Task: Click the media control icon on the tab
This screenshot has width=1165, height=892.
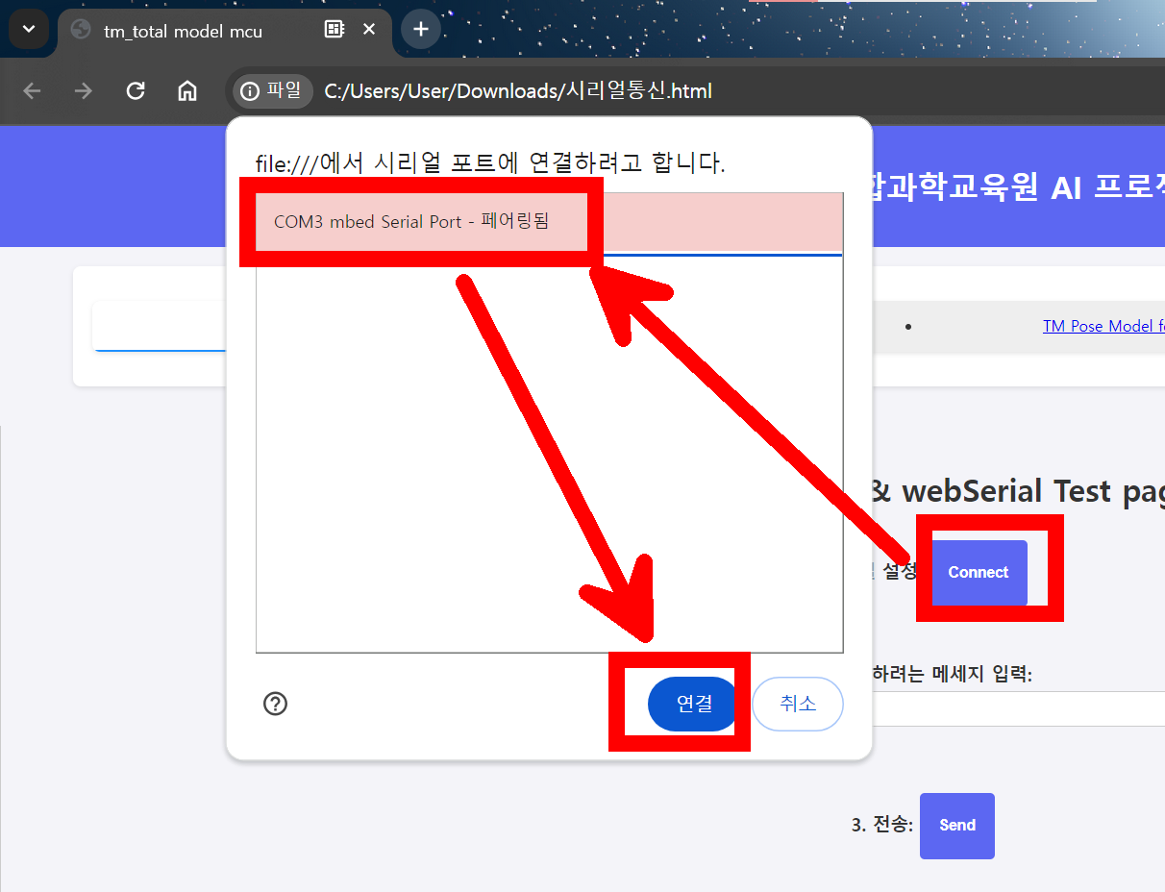Action: 335,29
